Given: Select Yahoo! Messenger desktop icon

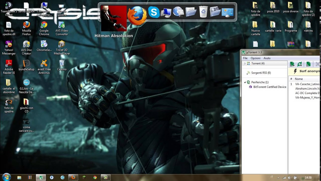Looking at the screenshot, I should click(9, 48).
